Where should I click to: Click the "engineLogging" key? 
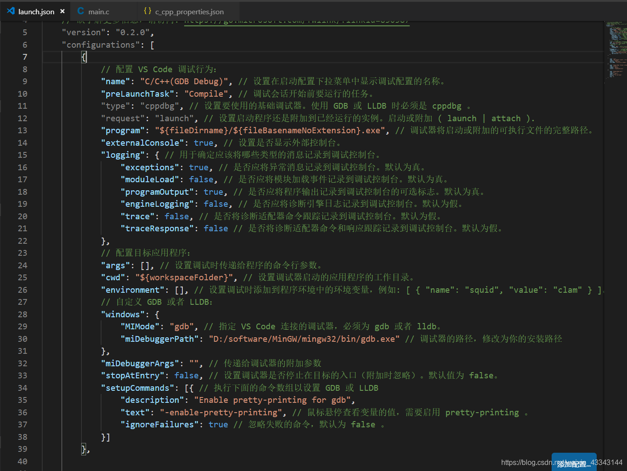157,204
